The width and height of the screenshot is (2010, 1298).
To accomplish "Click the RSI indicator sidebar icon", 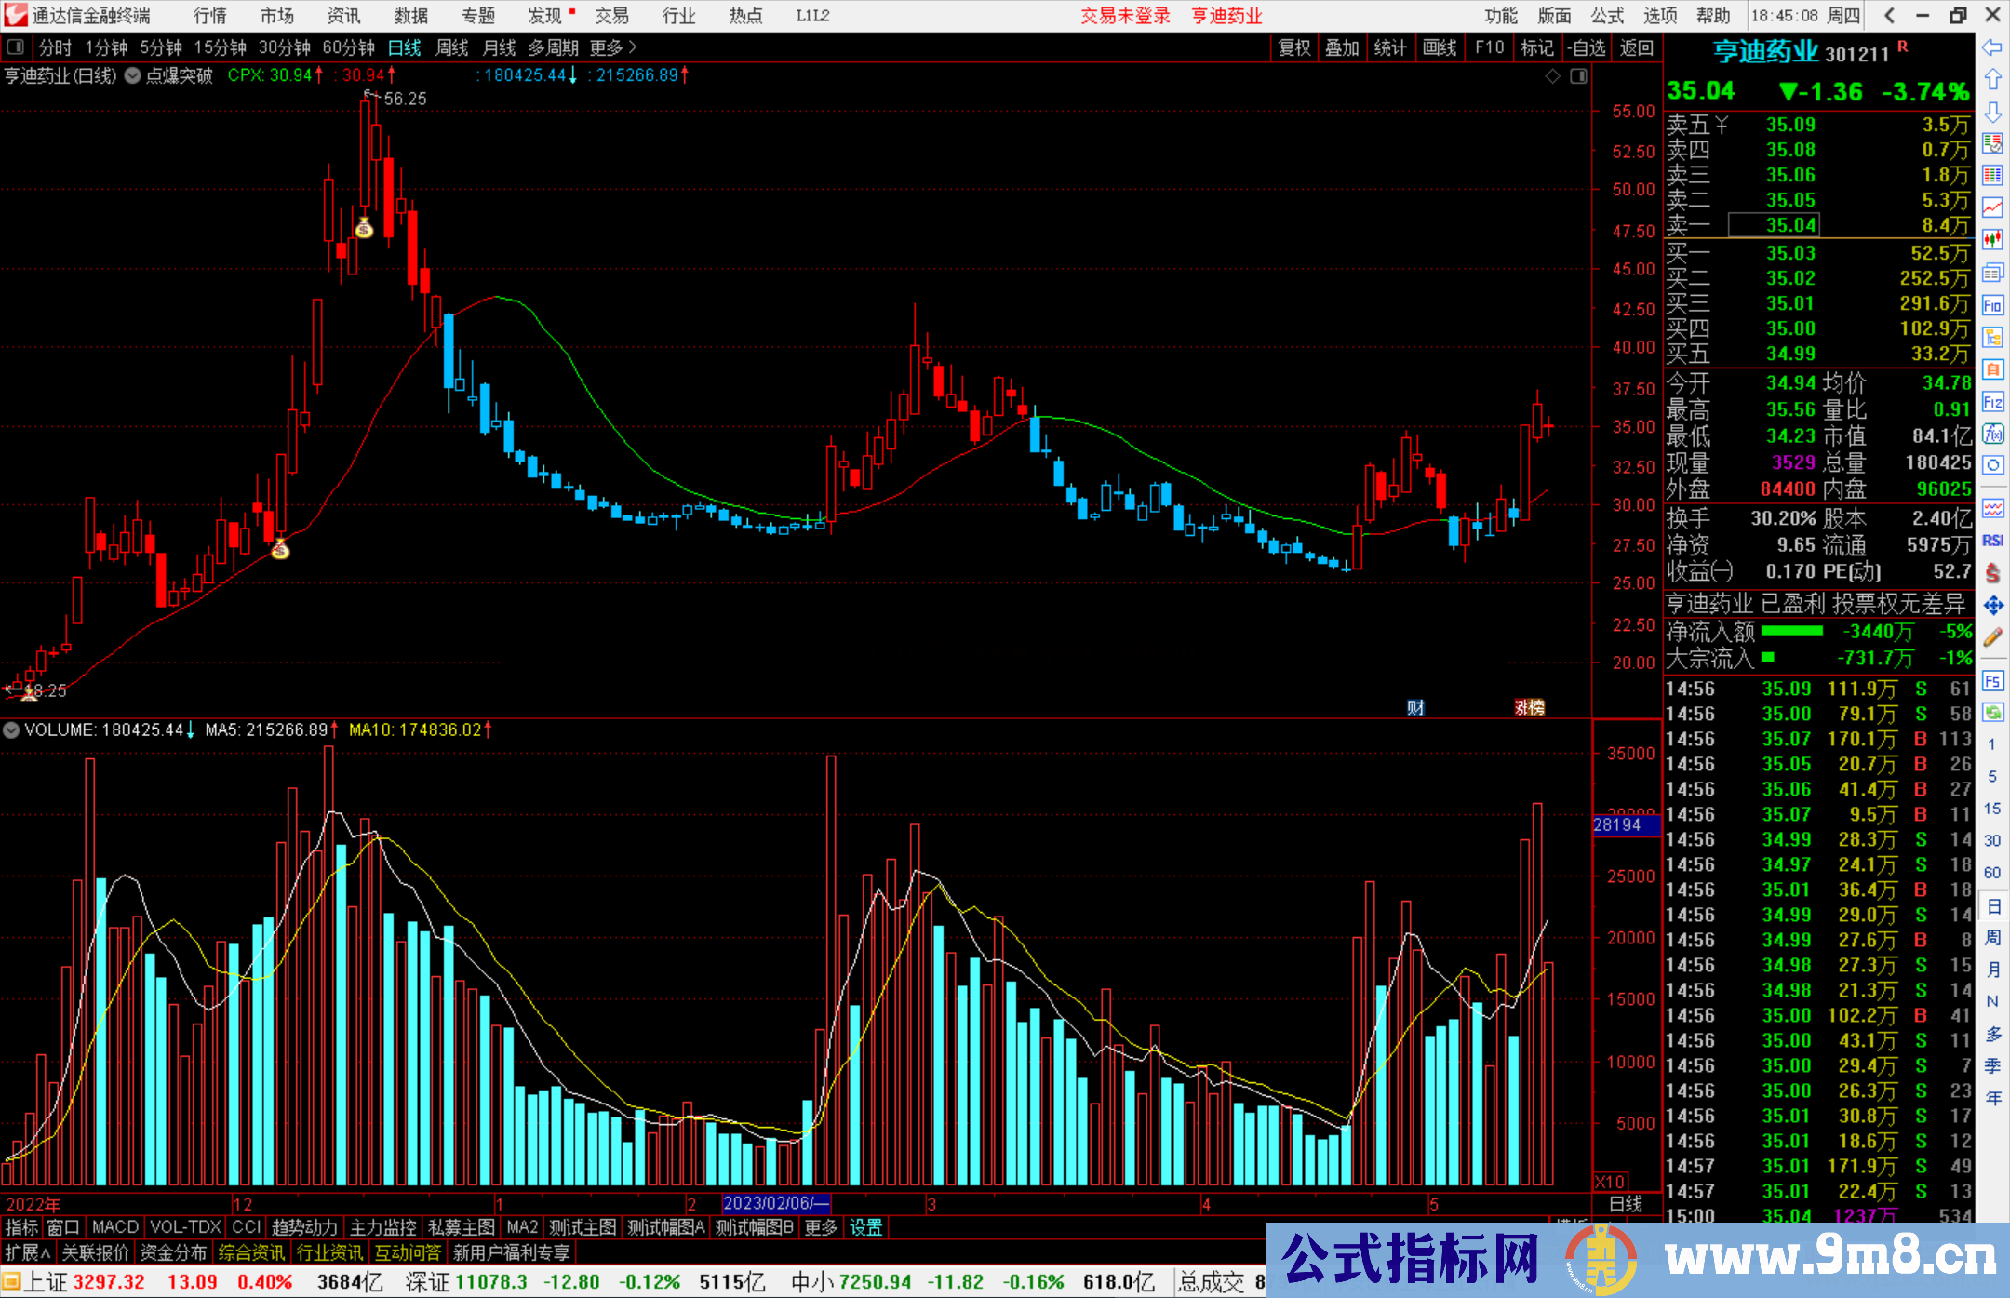I will [x=1992, y=541].
